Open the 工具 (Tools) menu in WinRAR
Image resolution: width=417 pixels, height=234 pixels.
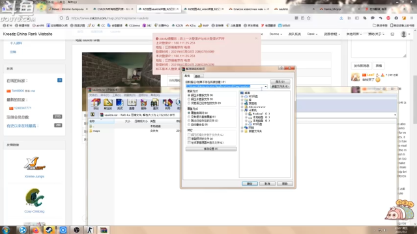click(117, 95)
